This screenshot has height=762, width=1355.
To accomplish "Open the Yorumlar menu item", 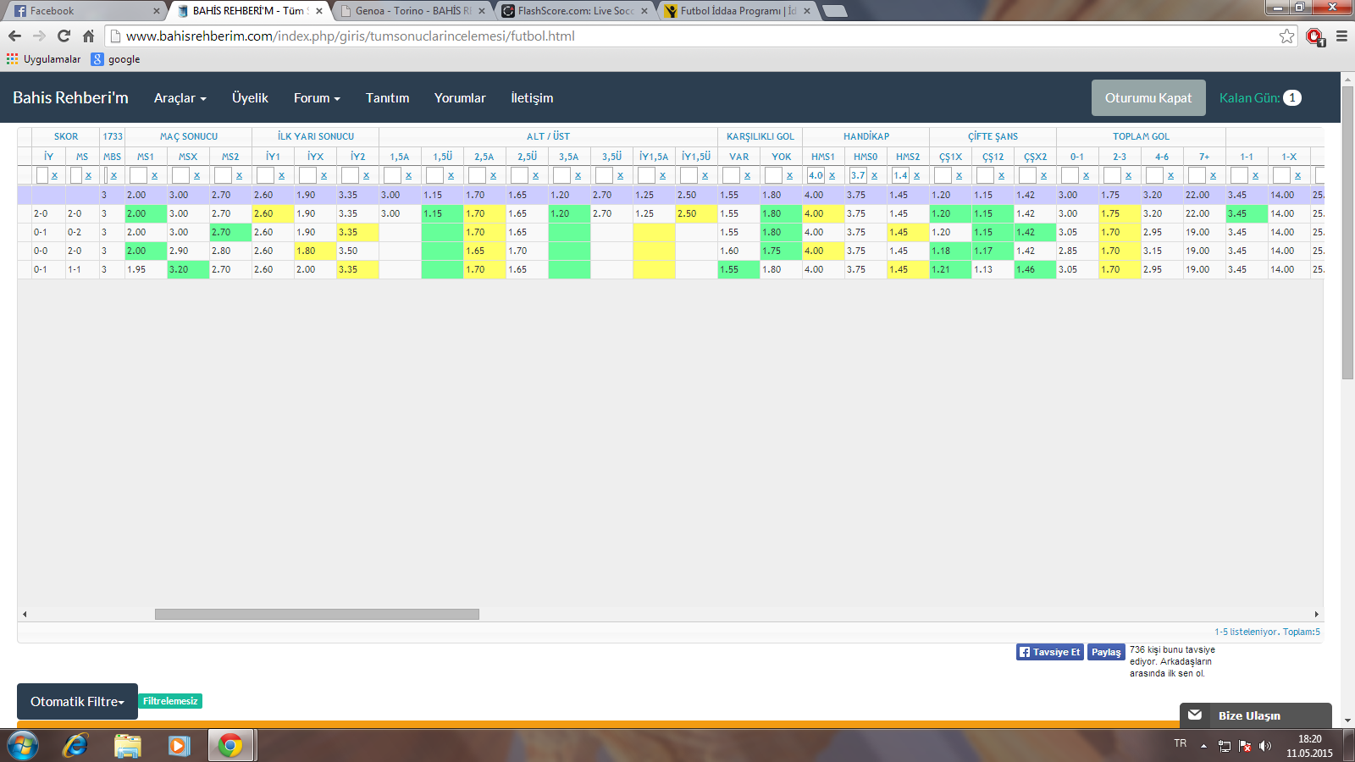I will click(460, 98).
